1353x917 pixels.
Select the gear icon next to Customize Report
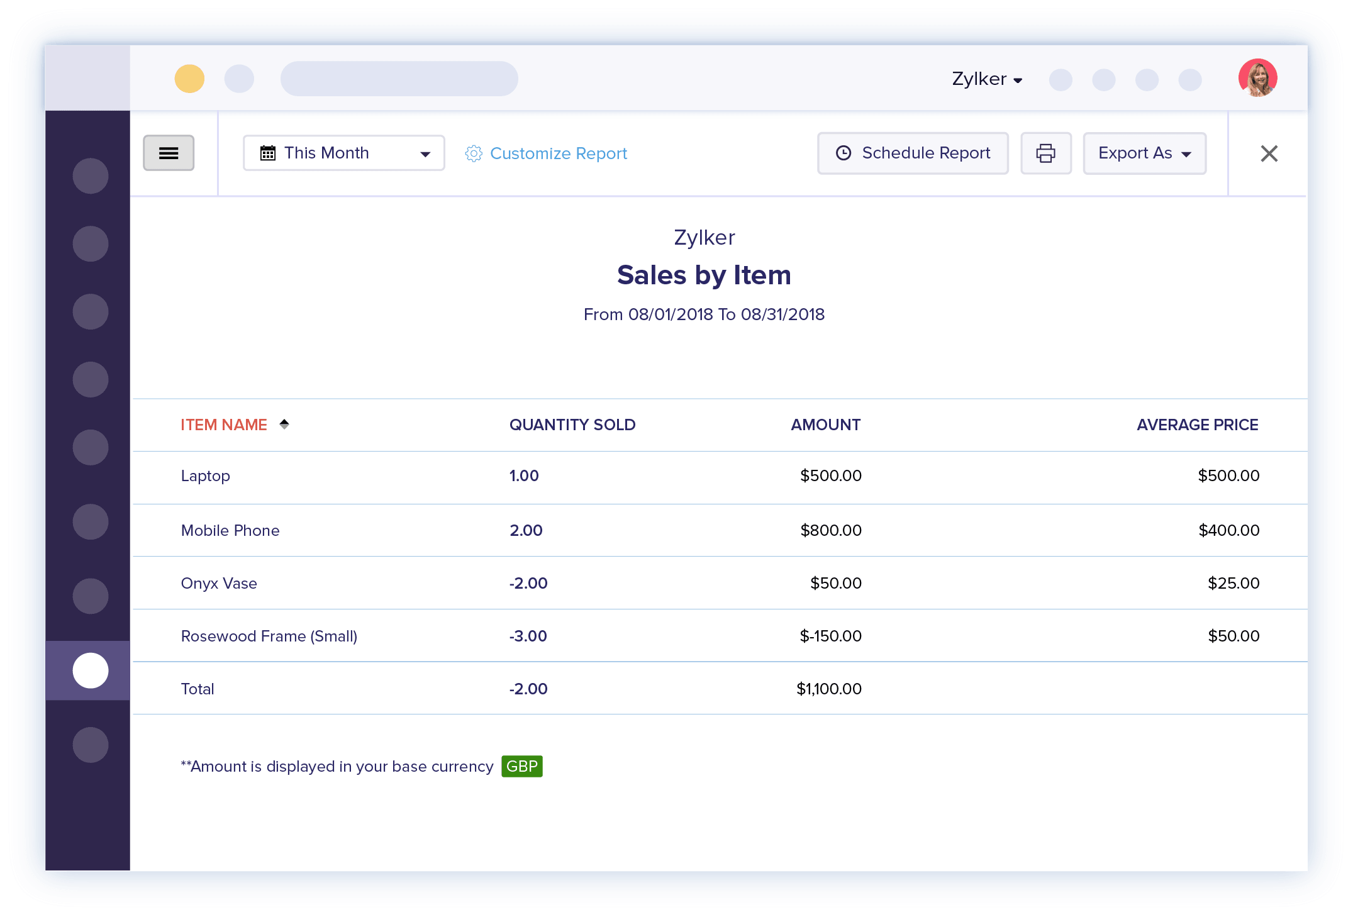[x=474, y=153]
